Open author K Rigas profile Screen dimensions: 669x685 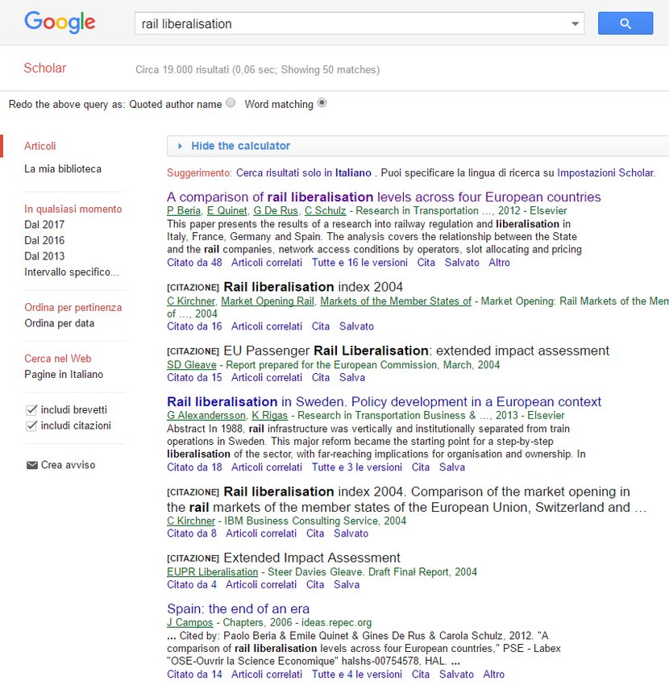(269, 416)
